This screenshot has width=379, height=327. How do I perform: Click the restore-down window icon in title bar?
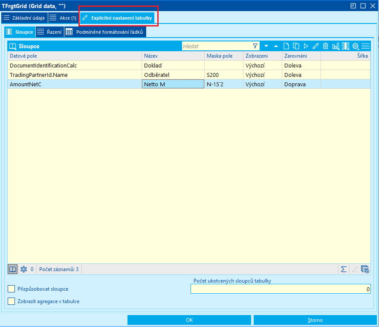click(353, 6)
